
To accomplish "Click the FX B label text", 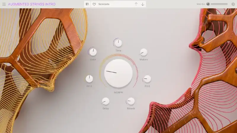I will [x=147, y=86].
